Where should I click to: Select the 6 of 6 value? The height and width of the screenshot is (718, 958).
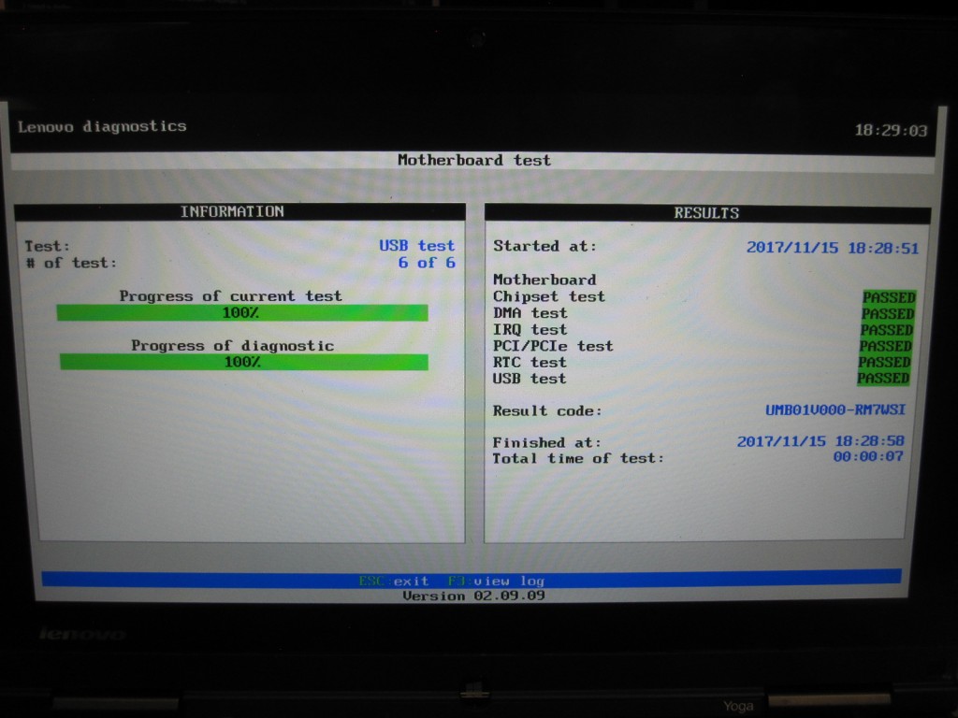pyautogui.click(x=427, y=263)
